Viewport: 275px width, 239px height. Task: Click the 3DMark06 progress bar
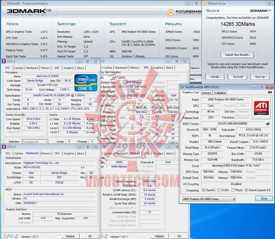110,11
